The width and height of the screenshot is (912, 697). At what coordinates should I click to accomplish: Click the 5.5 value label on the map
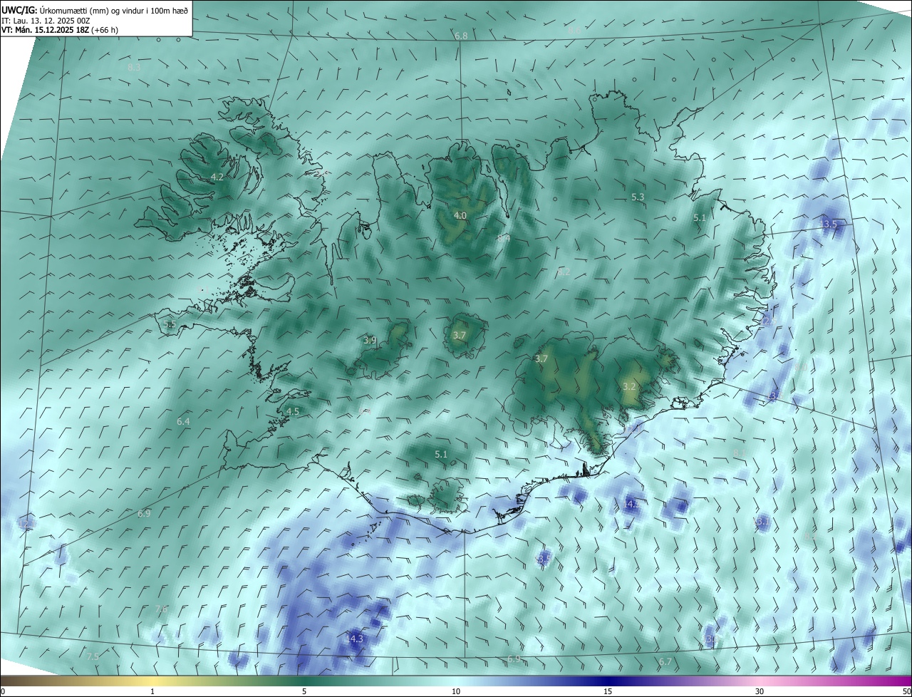click(170, 324)
